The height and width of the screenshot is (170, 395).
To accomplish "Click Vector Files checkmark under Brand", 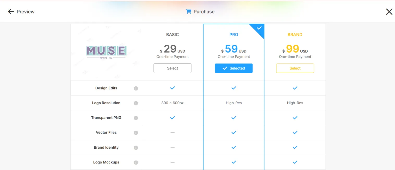I will pyautogui.click(x=295, y=133).
